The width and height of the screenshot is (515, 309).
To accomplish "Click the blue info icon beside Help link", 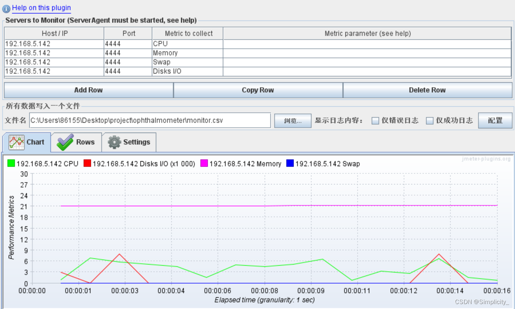I will (x=6, y=8).
